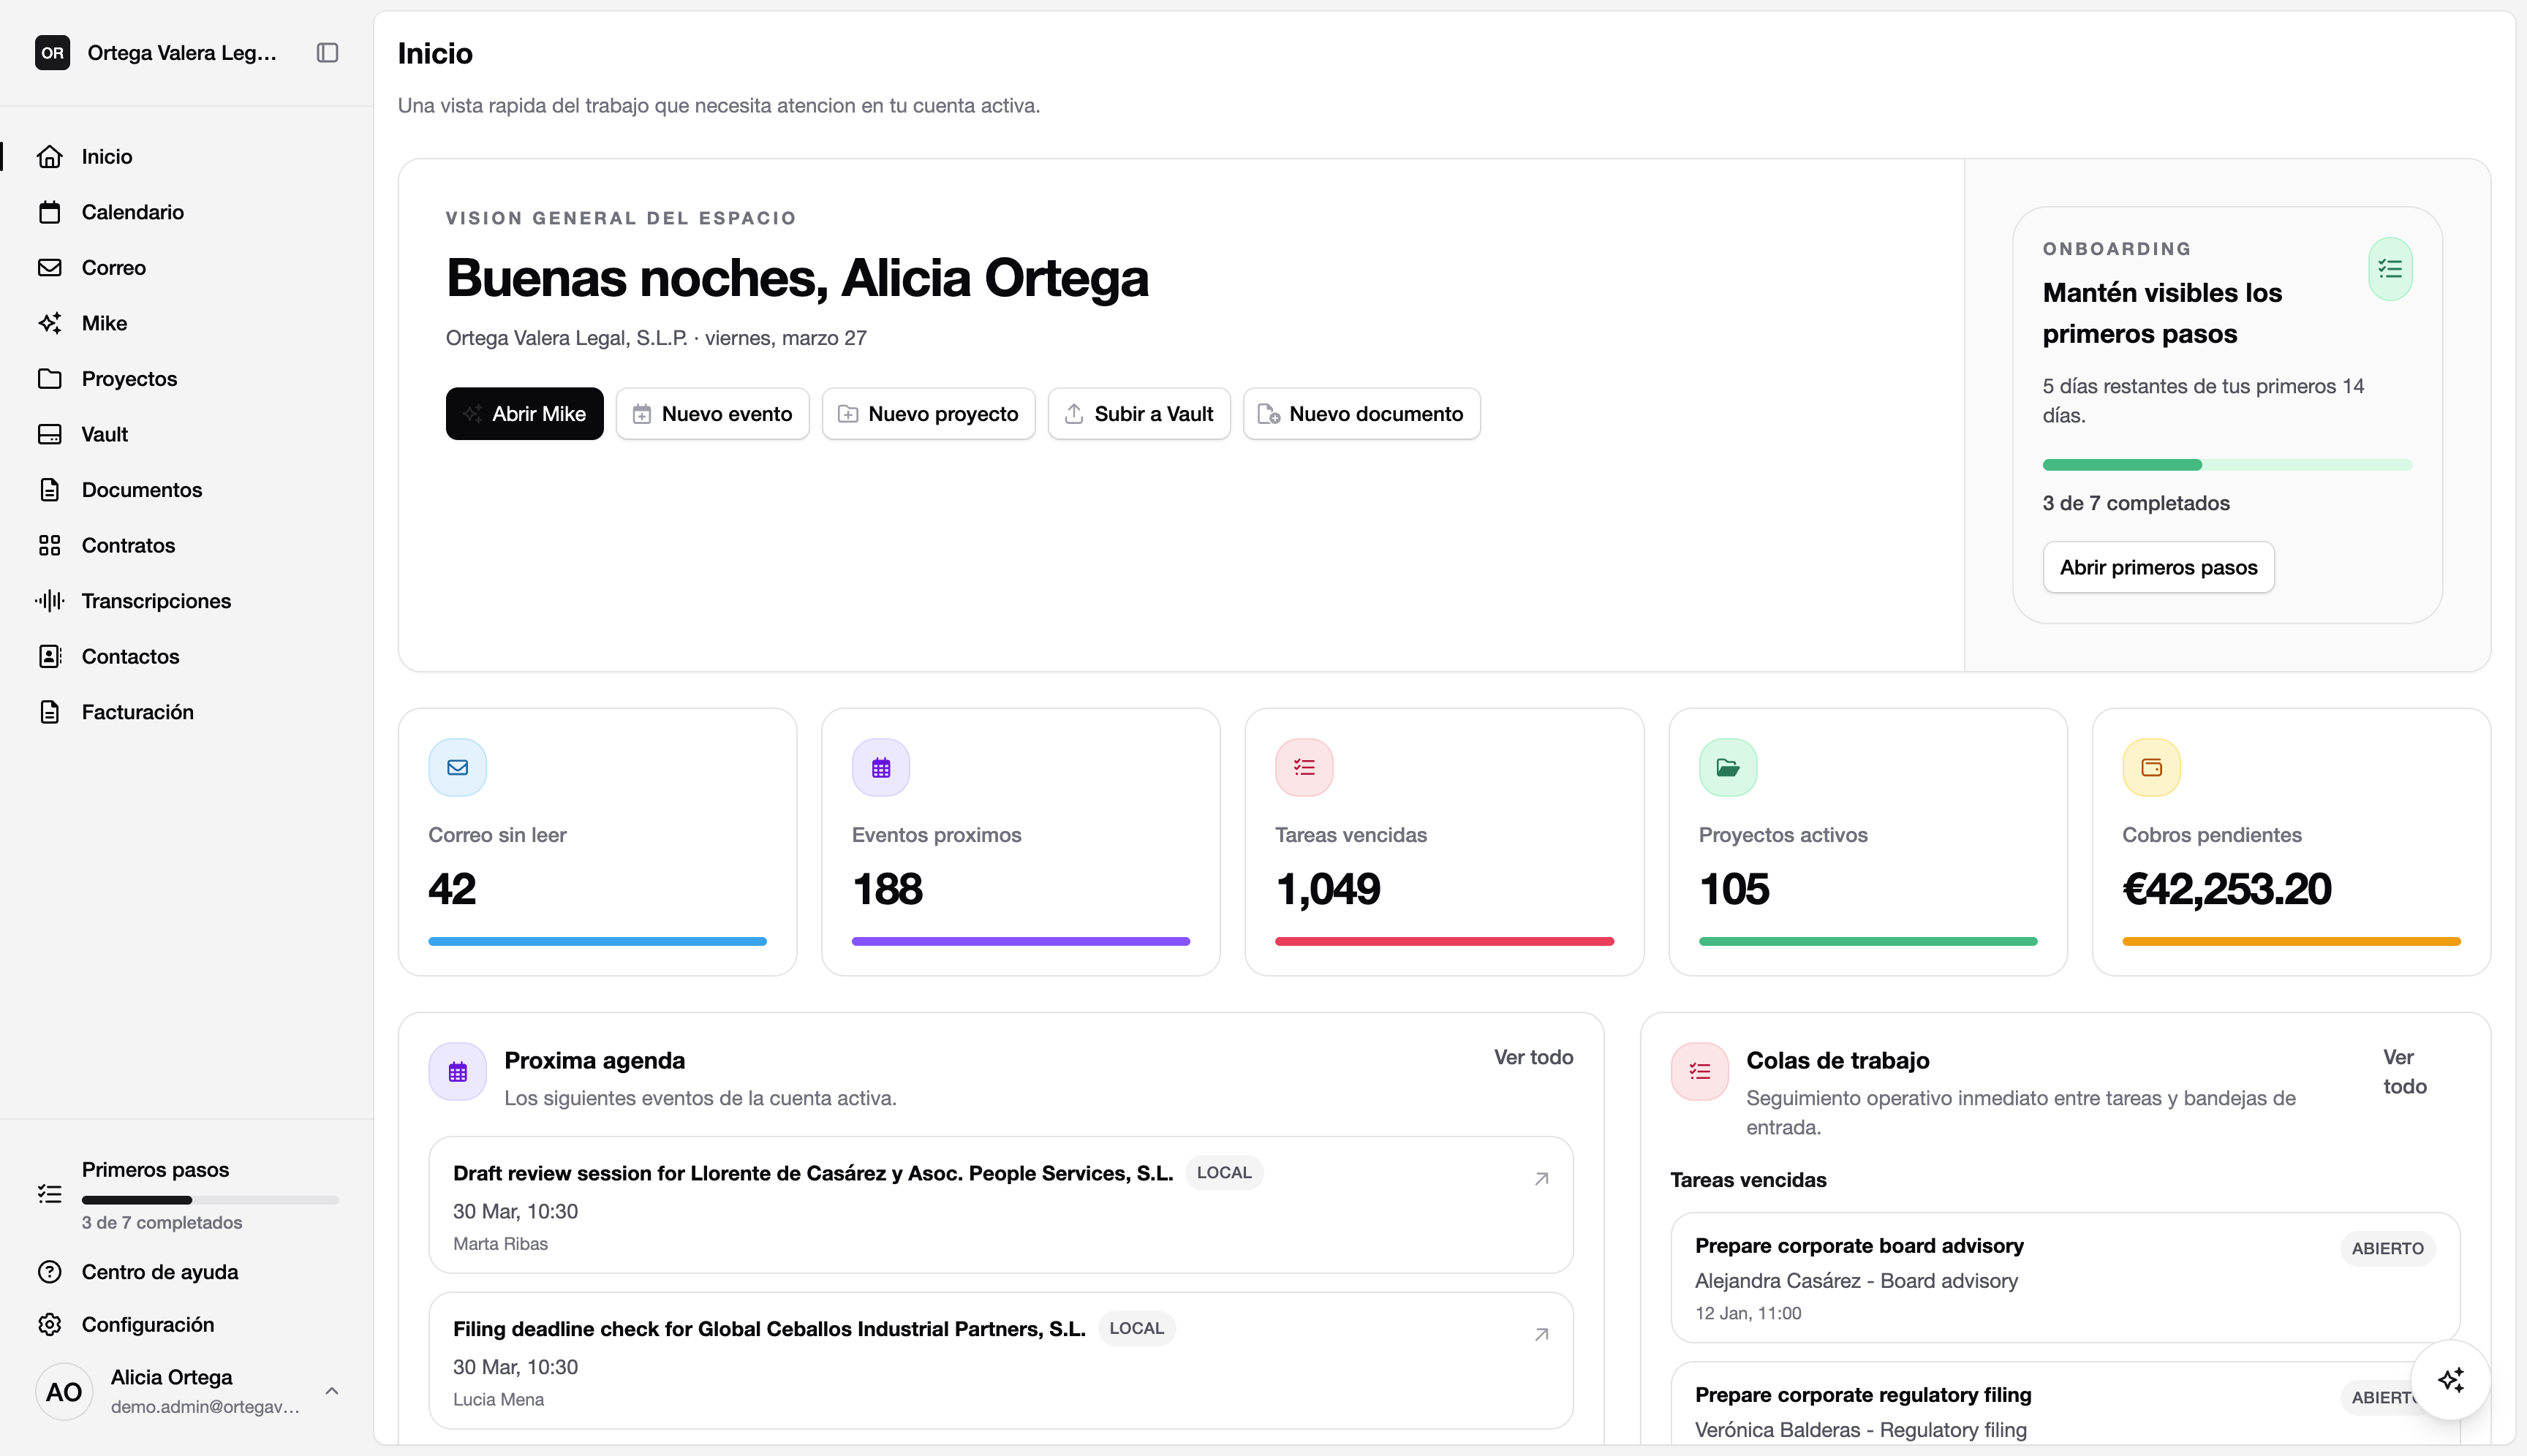Click the Proxima agenda calendar icon
2527x1456 pixels.
pos(457,1072)
